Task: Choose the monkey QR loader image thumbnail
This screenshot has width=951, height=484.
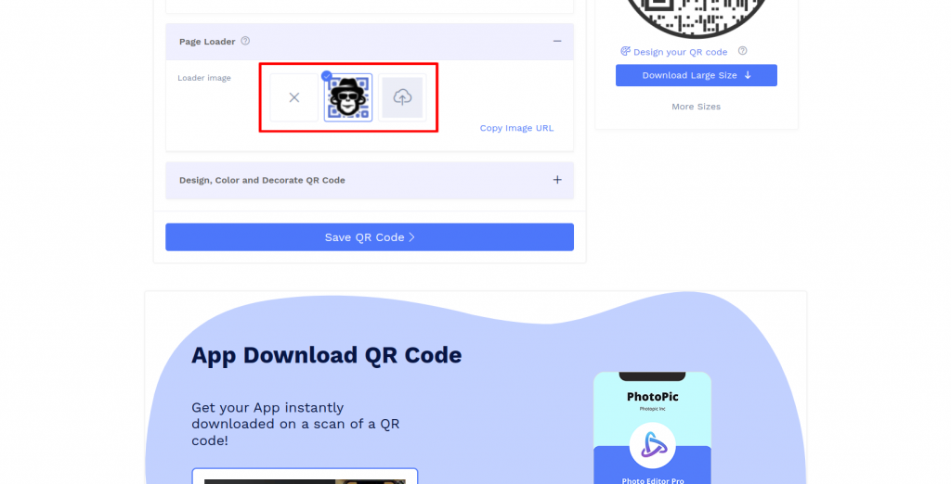Action: [x=348, y=97]
